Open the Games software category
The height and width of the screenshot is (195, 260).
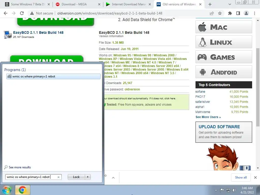224,57
